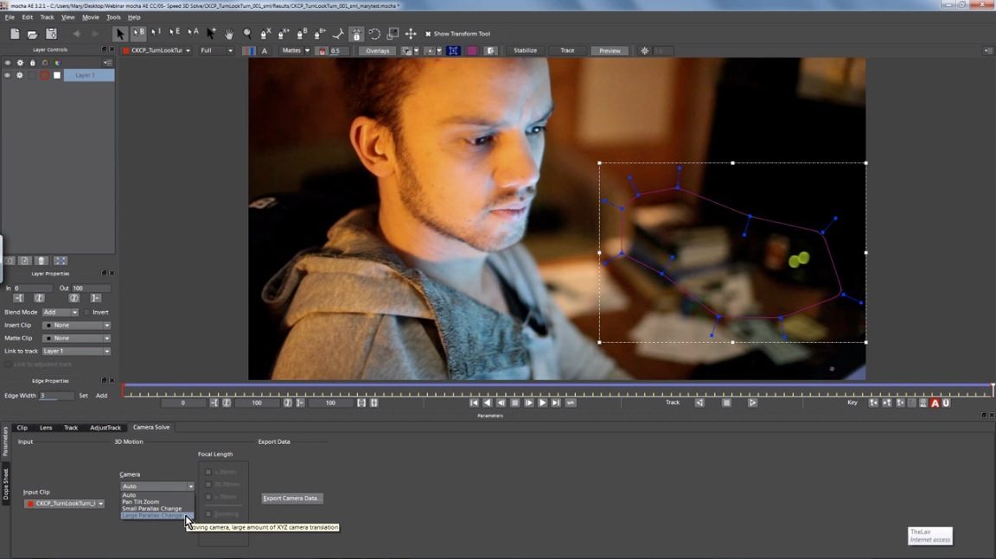Click the red Autokey A icon
The height and width of the screenshot is (559, 996).
[x=935, y=403]
